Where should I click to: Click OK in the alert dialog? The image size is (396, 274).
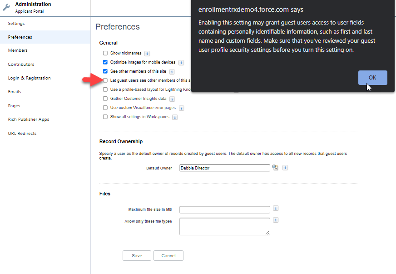tap(372, 78)
